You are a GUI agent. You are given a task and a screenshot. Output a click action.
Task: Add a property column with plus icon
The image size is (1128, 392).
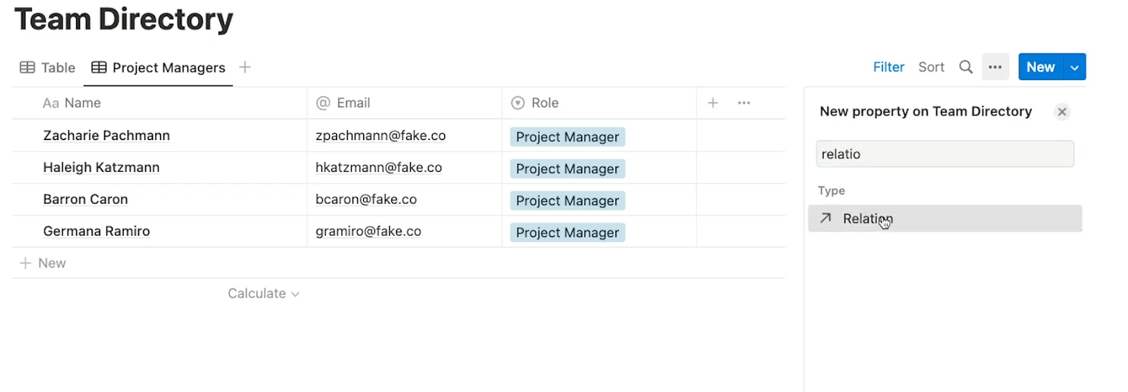(713, 103)
